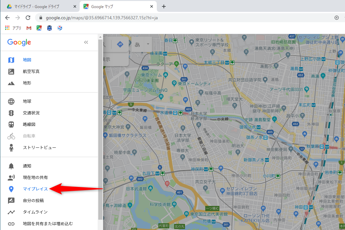This screenshot has height=230, width=345.
Task: Open the 通知 notifications panel
Action: [x=27, y=166]
